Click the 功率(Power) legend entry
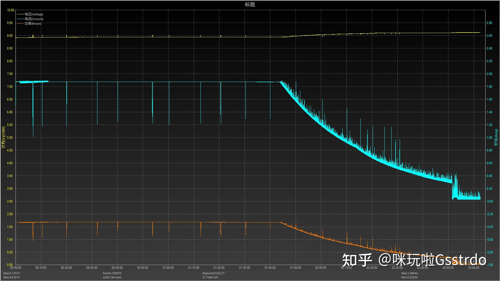This screenshot has width=500, height=281. click(33, 24)
